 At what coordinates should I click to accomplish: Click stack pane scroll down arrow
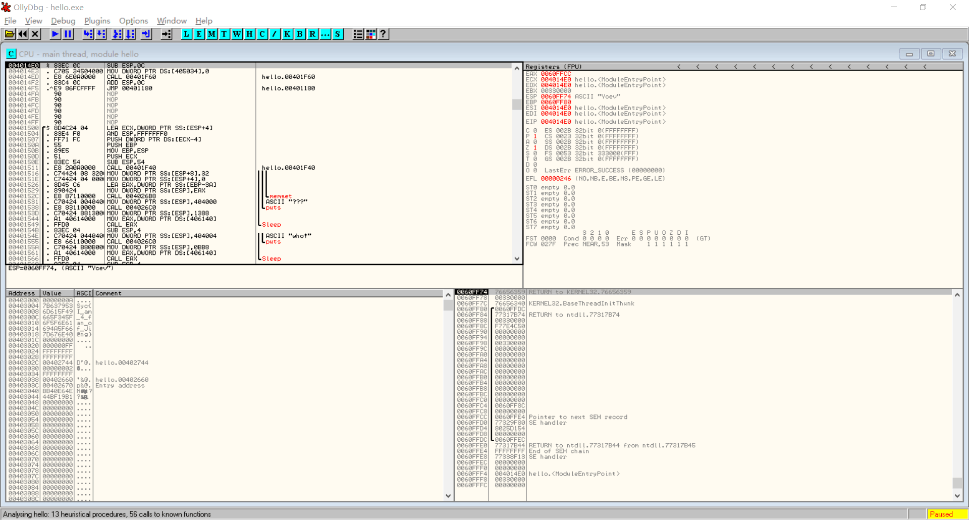[957, 496]
